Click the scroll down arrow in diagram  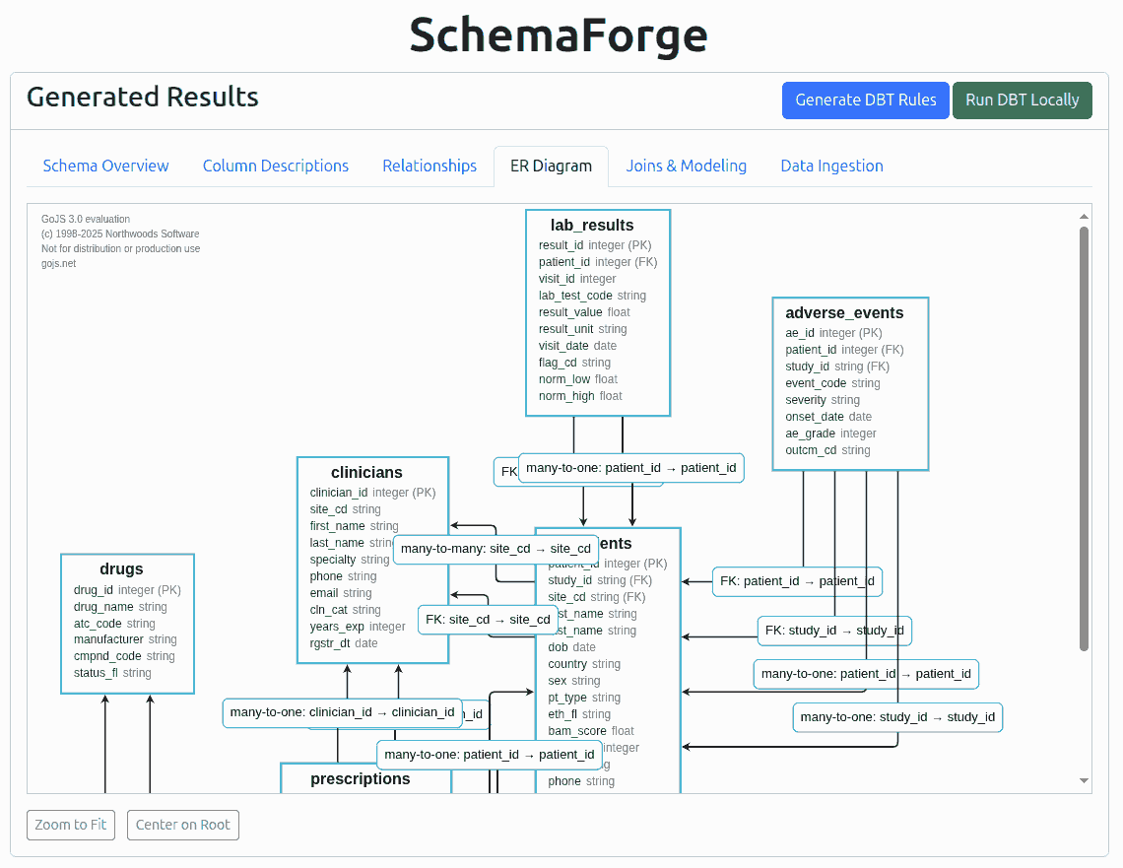(1084, 780)
